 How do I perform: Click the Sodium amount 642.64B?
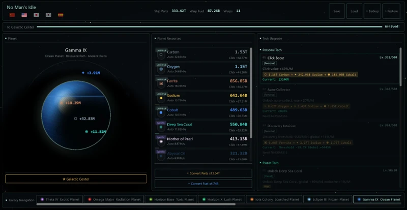click(238, 96)
